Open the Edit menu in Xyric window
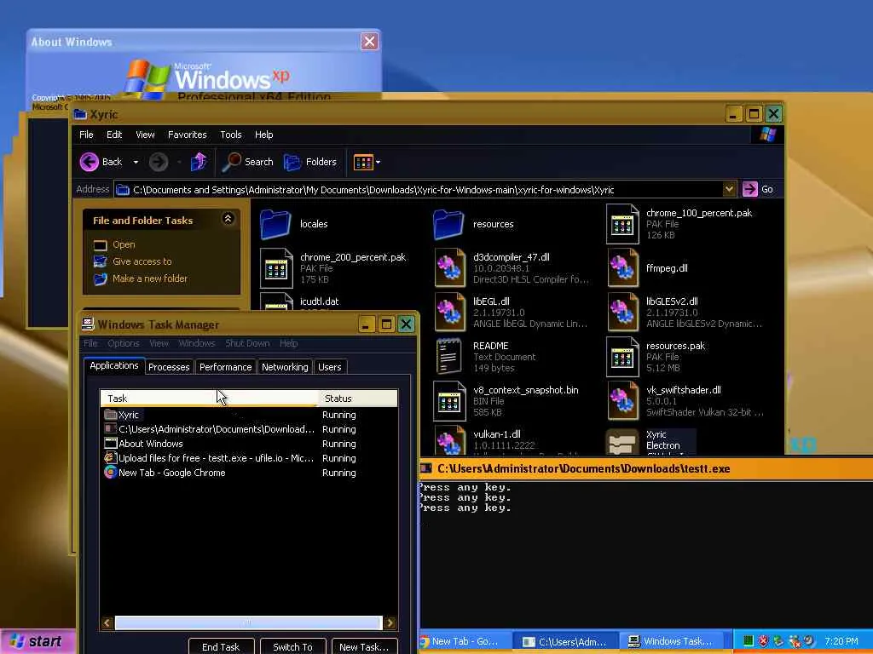This screenshot has height=654, width=873. point(114,135)
